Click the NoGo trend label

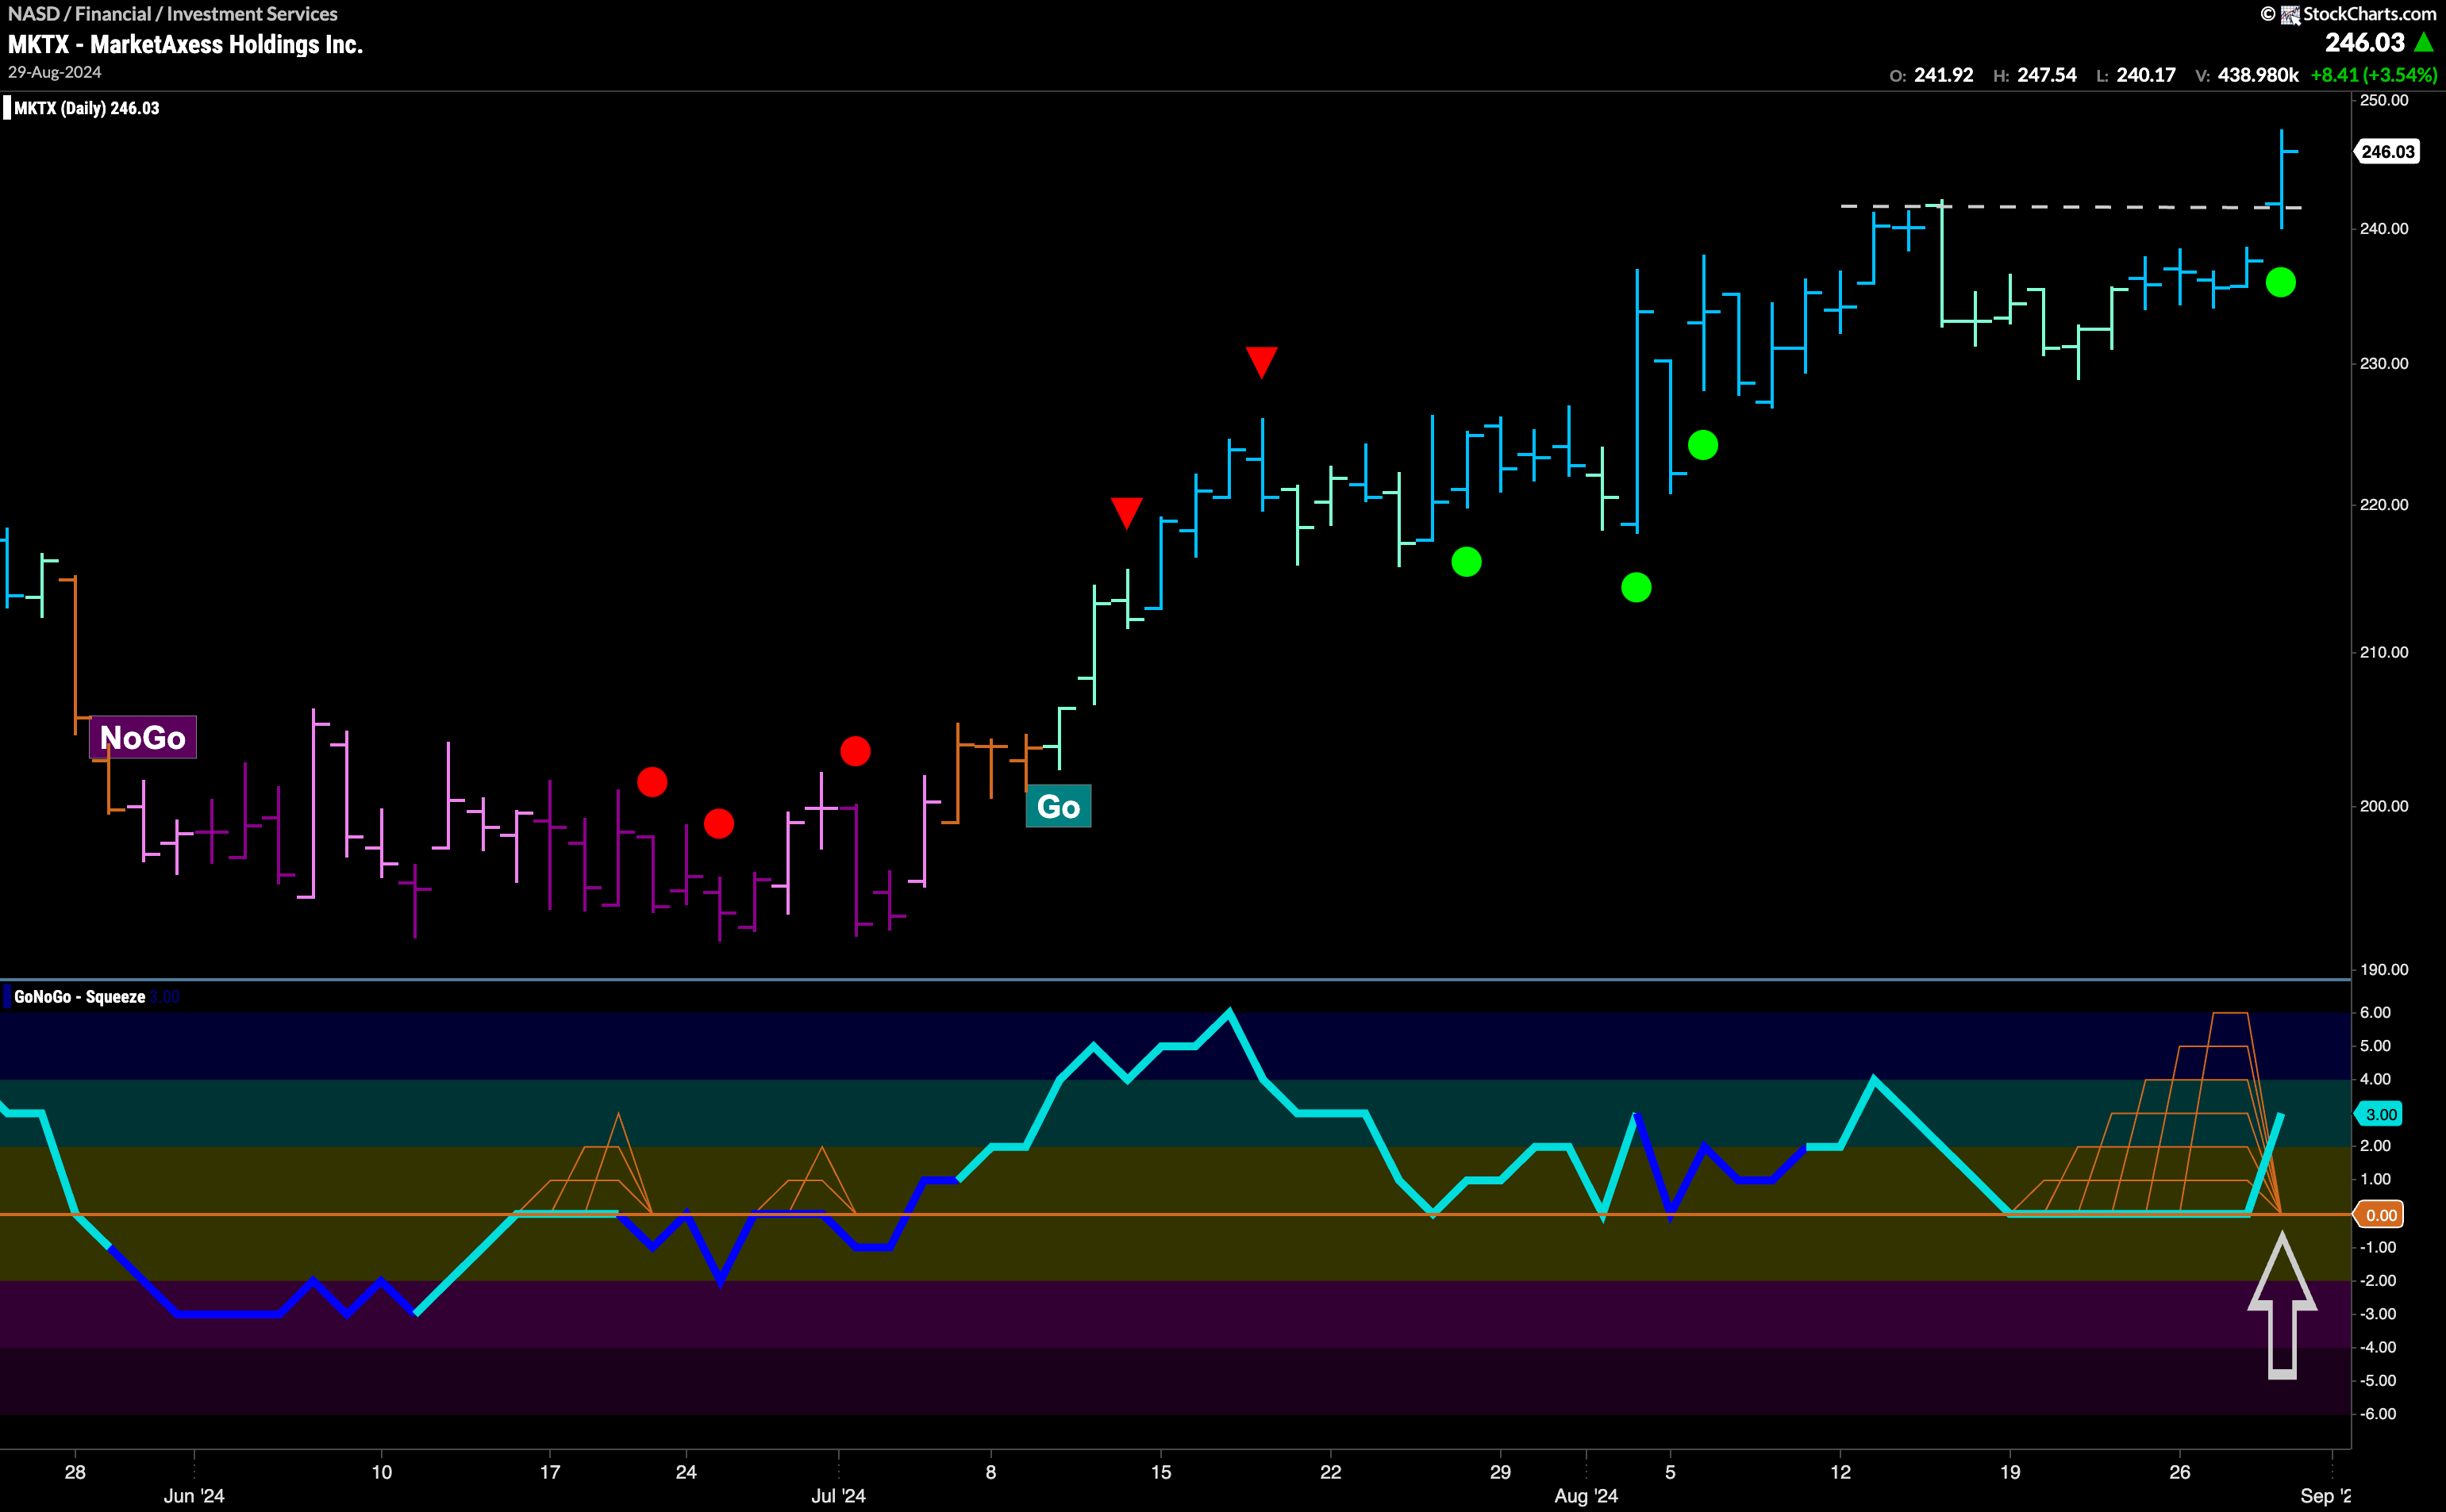coord(143,738)
